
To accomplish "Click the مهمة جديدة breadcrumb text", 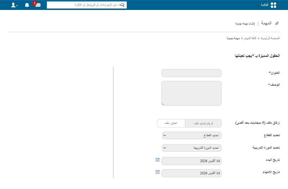I will tap(233, 38).
